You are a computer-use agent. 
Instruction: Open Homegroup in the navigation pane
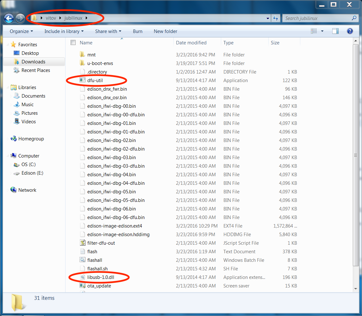coord(31,139)
